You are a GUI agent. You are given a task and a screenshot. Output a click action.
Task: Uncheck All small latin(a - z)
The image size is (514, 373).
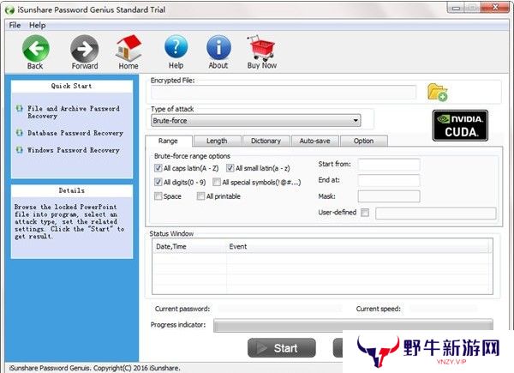[x=230, y=168]
